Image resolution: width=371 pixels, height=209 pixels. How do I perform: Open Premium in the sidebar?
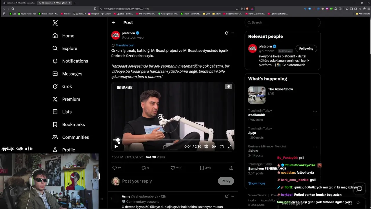click(66, 99)
